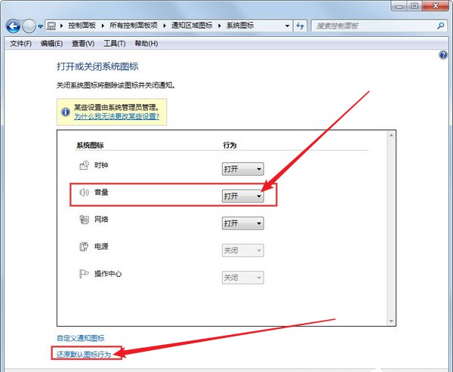
Task: Open the 查看(V) menu
Action: coord(83,43)
